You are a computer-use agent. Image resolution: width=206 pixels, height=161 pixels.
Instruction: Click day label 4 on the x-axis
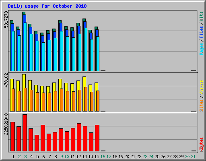(x=31, y=157)
